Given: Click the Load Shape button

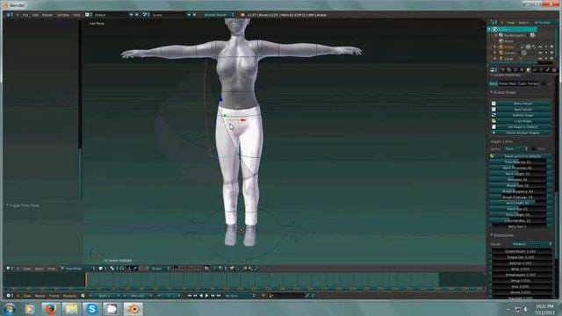Looking at the screenshot, I should 522,121.
